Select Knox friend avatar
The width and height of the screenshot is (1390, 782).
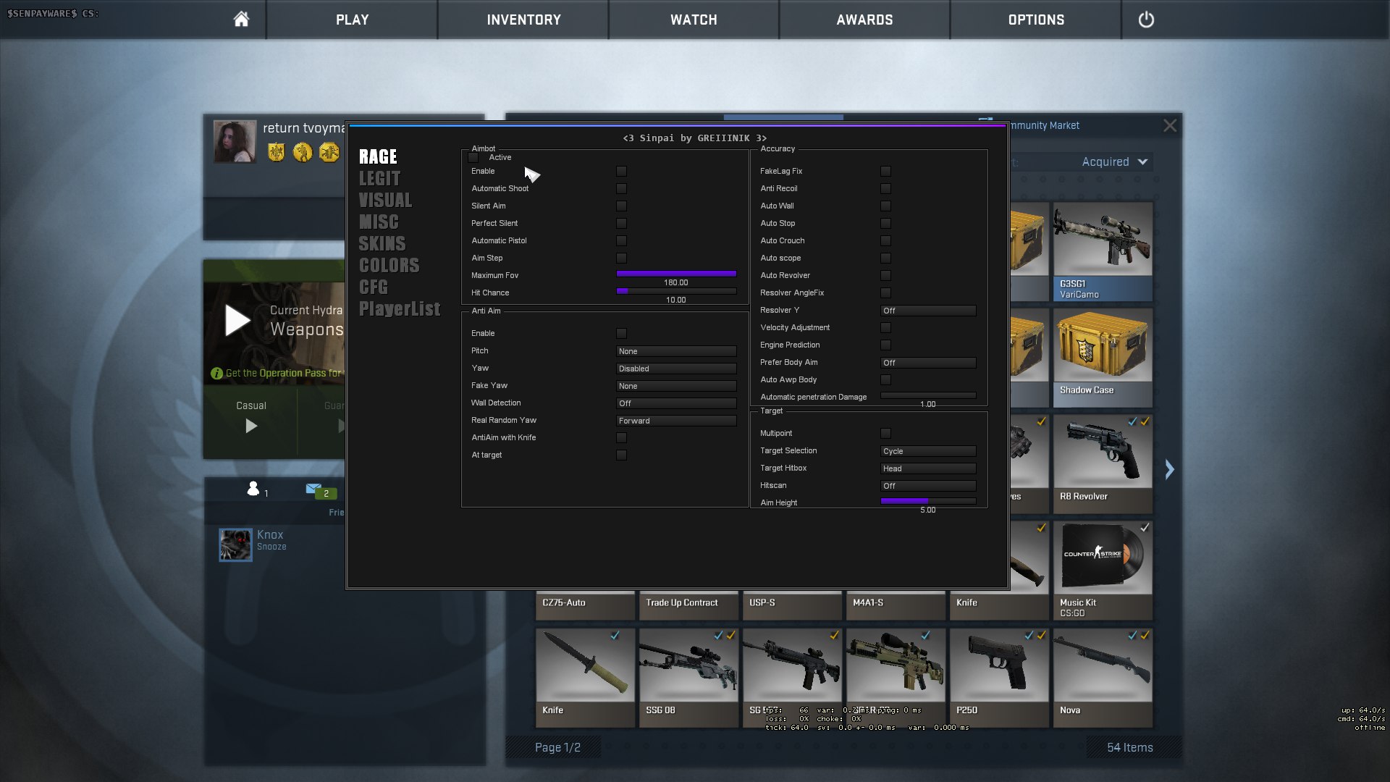[x=235, y=545]
